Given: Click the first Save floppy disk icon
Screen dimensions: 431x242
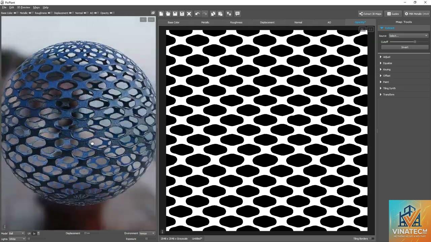Looking at the screenshot, I should [175, 14].
